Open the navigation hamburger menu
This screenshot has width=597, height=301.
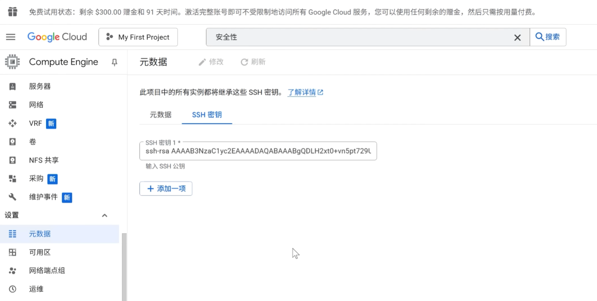11,37
